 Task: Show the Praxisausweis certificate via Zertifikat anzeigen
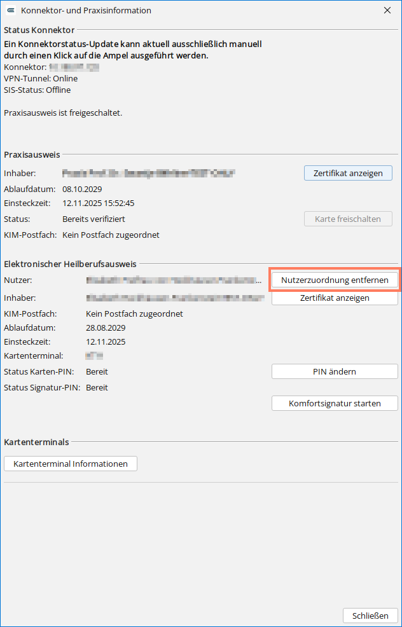tap(348, 173)
